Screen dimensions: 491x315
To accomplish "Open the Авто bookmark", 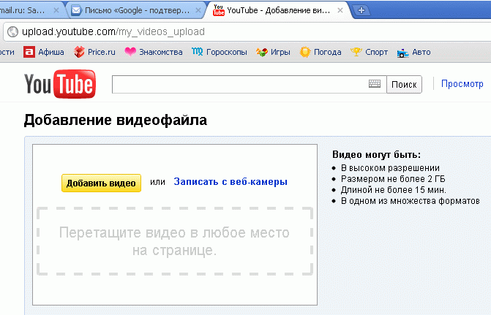I will tap(413, 52).
